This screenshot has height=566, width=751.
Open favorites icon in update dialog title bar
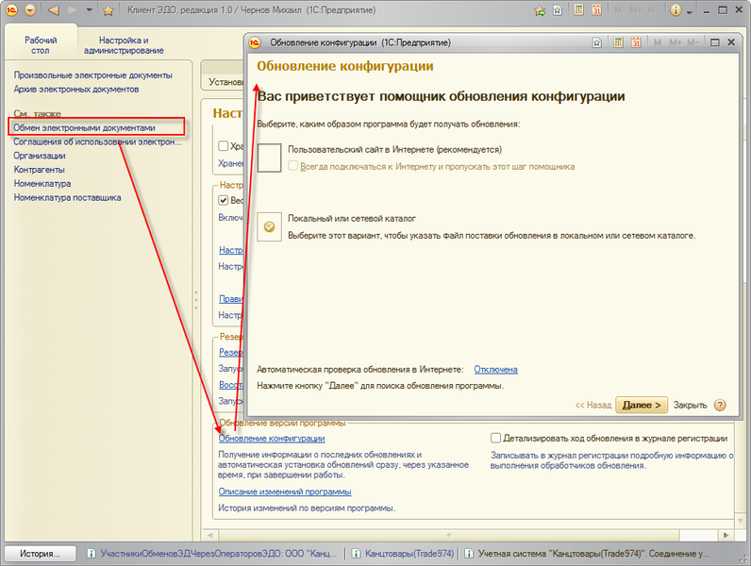point(597,42)
